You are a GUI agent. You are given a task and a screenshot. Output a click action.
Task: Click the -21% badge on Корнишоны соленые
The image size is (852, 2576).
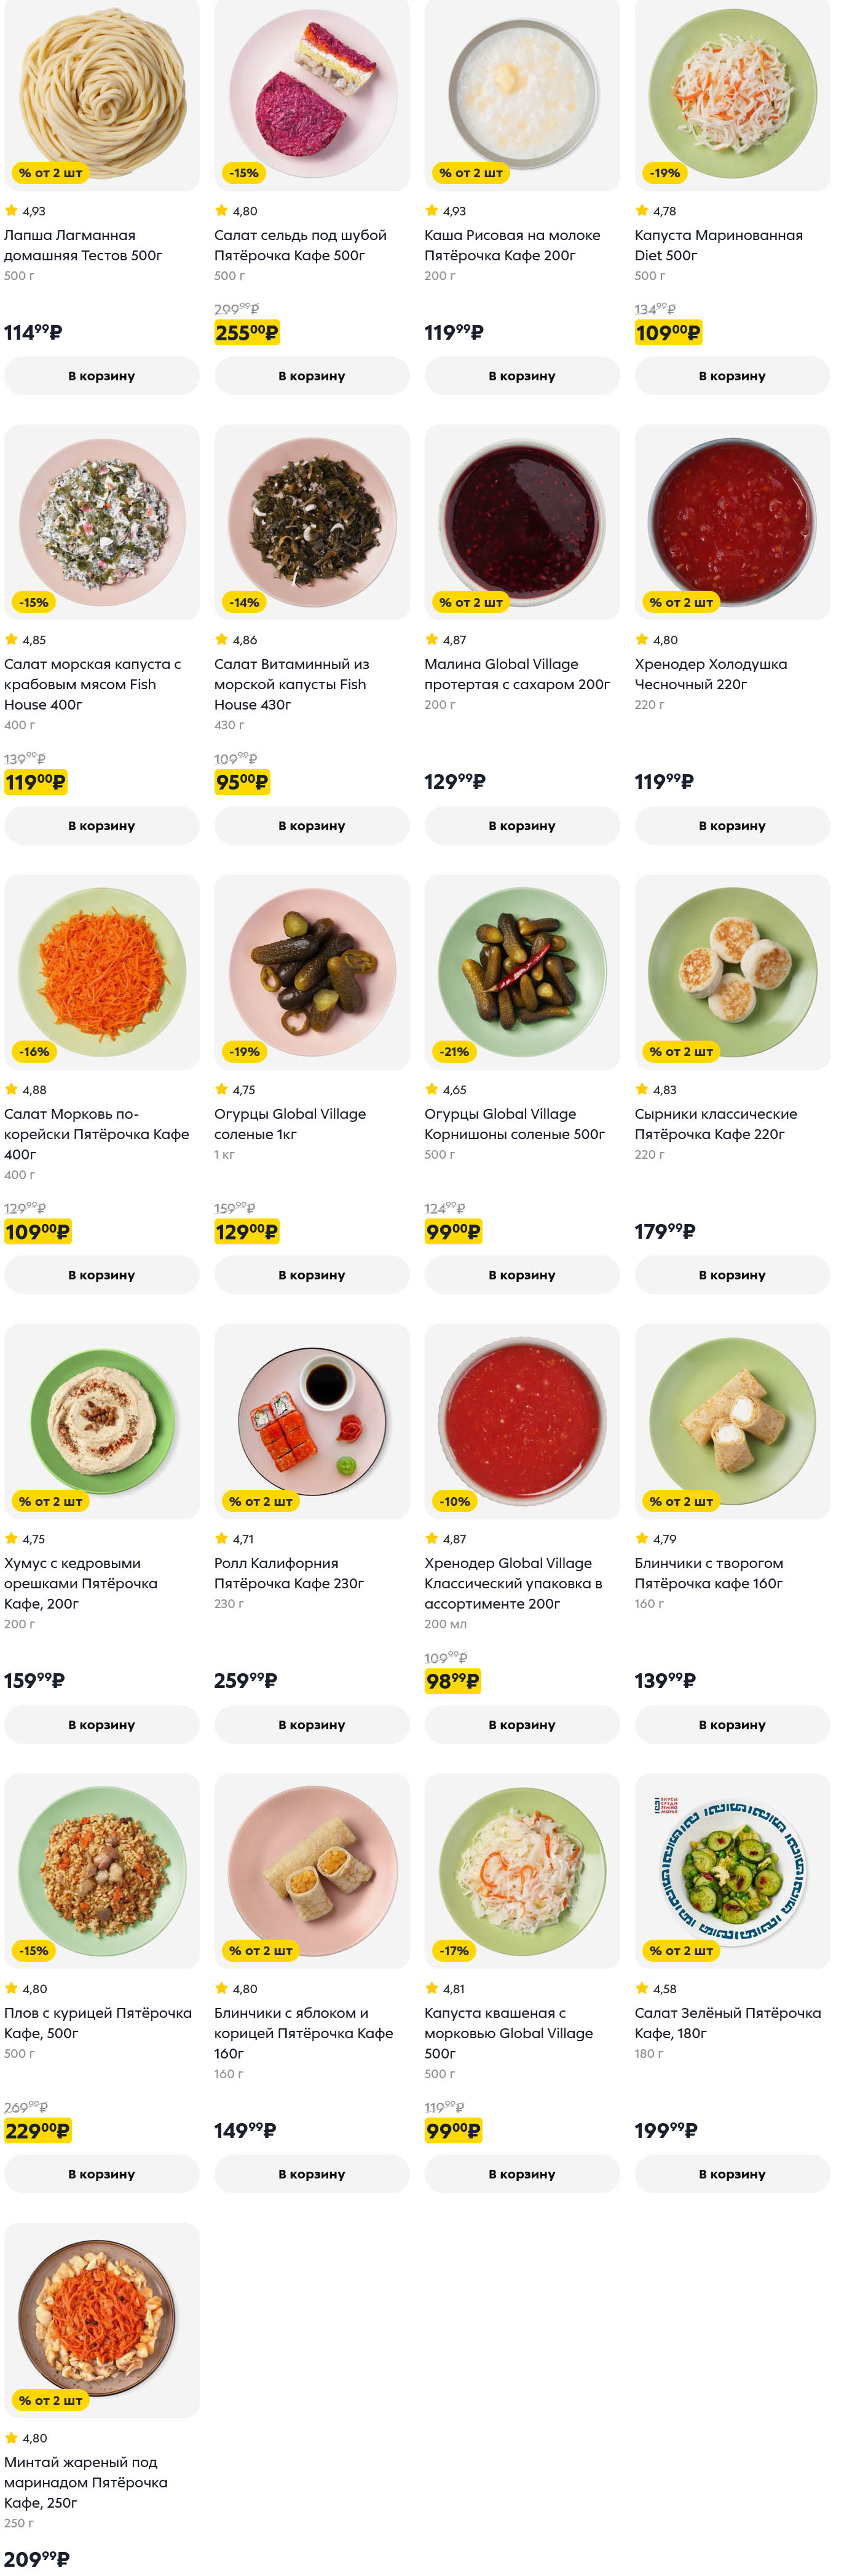tap(454, 1052)
